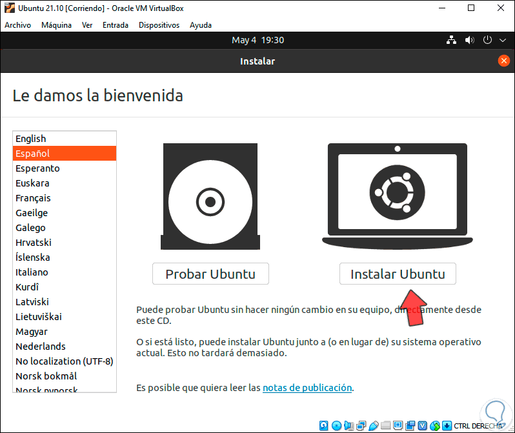515x433 pixels.
Task: Click the keyboard capture down-arrow icon
Action: tap(447, 426)
